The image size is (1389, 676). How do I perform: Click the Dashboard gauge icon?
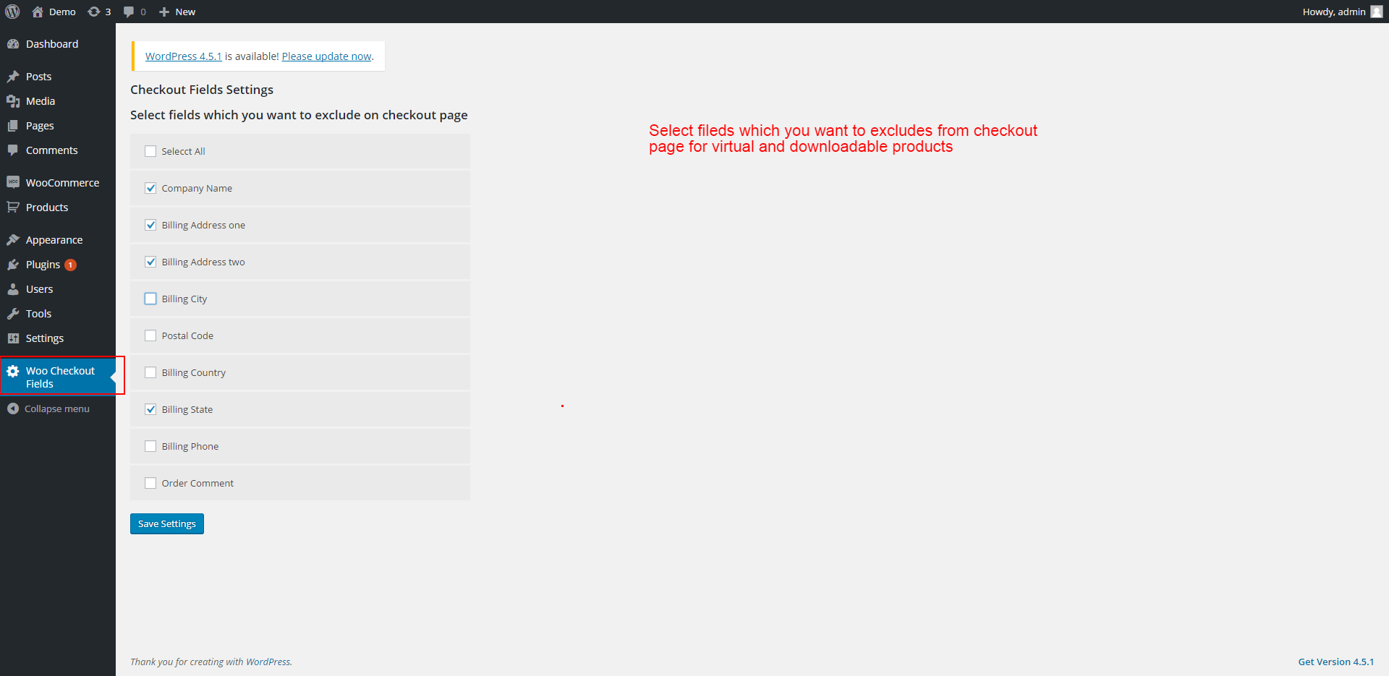tap(13, 44)
